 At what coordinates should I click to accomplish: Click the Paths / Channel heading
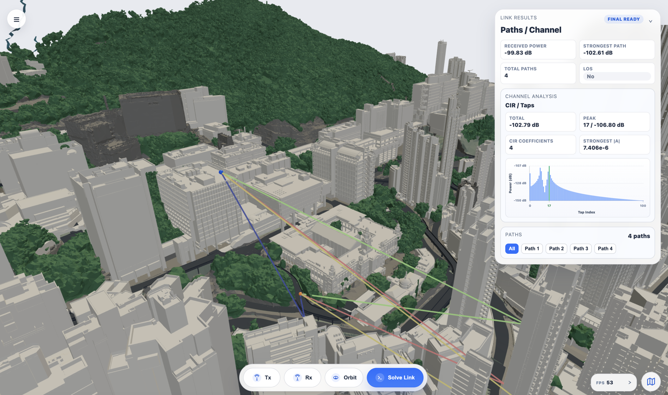[531, 30]
